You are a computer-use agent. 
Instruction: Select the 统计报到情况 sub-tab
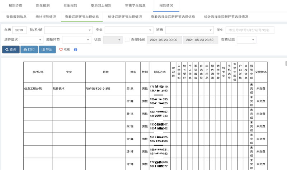click(46, 16)
